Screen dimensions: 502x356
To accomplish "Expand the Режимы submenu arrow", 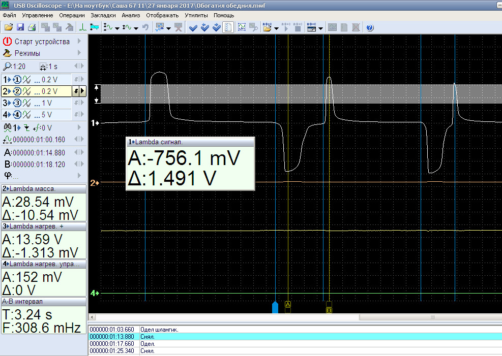I will [79, 53].
